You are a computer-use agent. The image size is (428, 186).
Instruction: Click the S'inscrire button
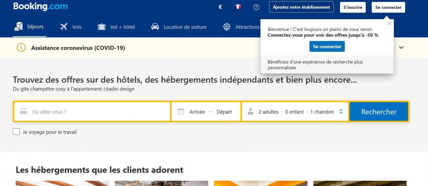352,7
